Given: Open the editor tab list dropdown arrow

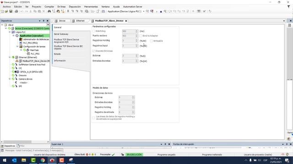Looking at the screenshot, I should click(284, 21).
